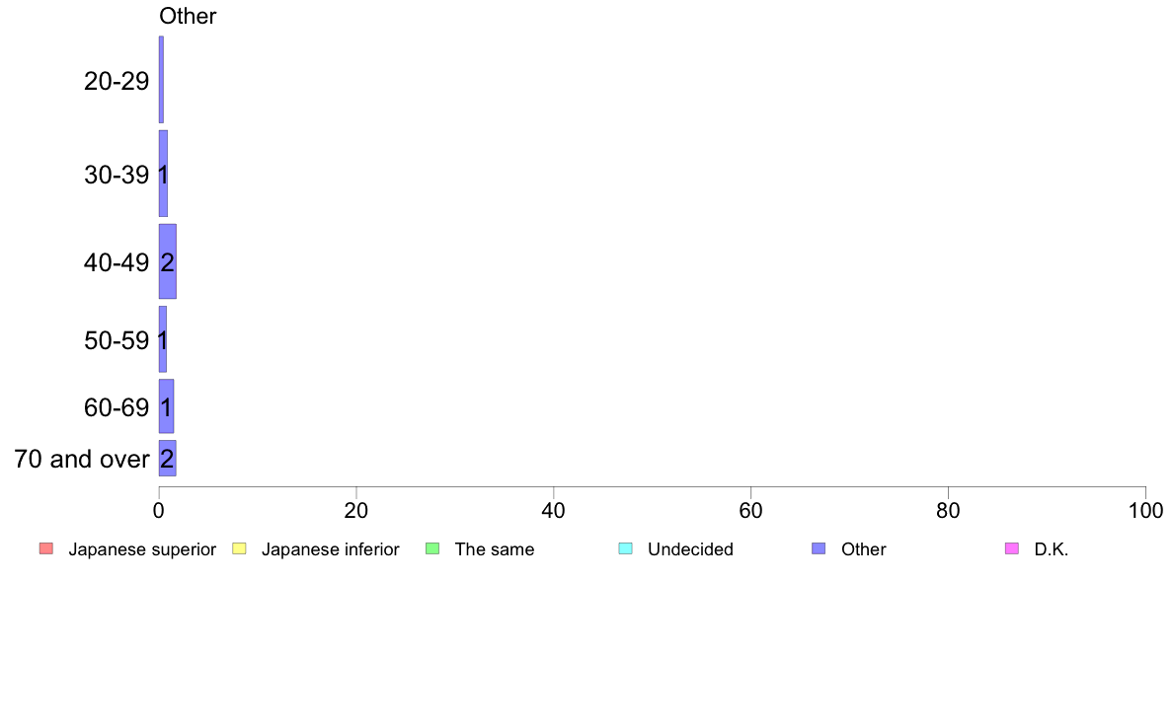The width and height of the screenshot is (1173, 726).
Task: Select the 70 and over bar
Action: [x=168, y=459]
